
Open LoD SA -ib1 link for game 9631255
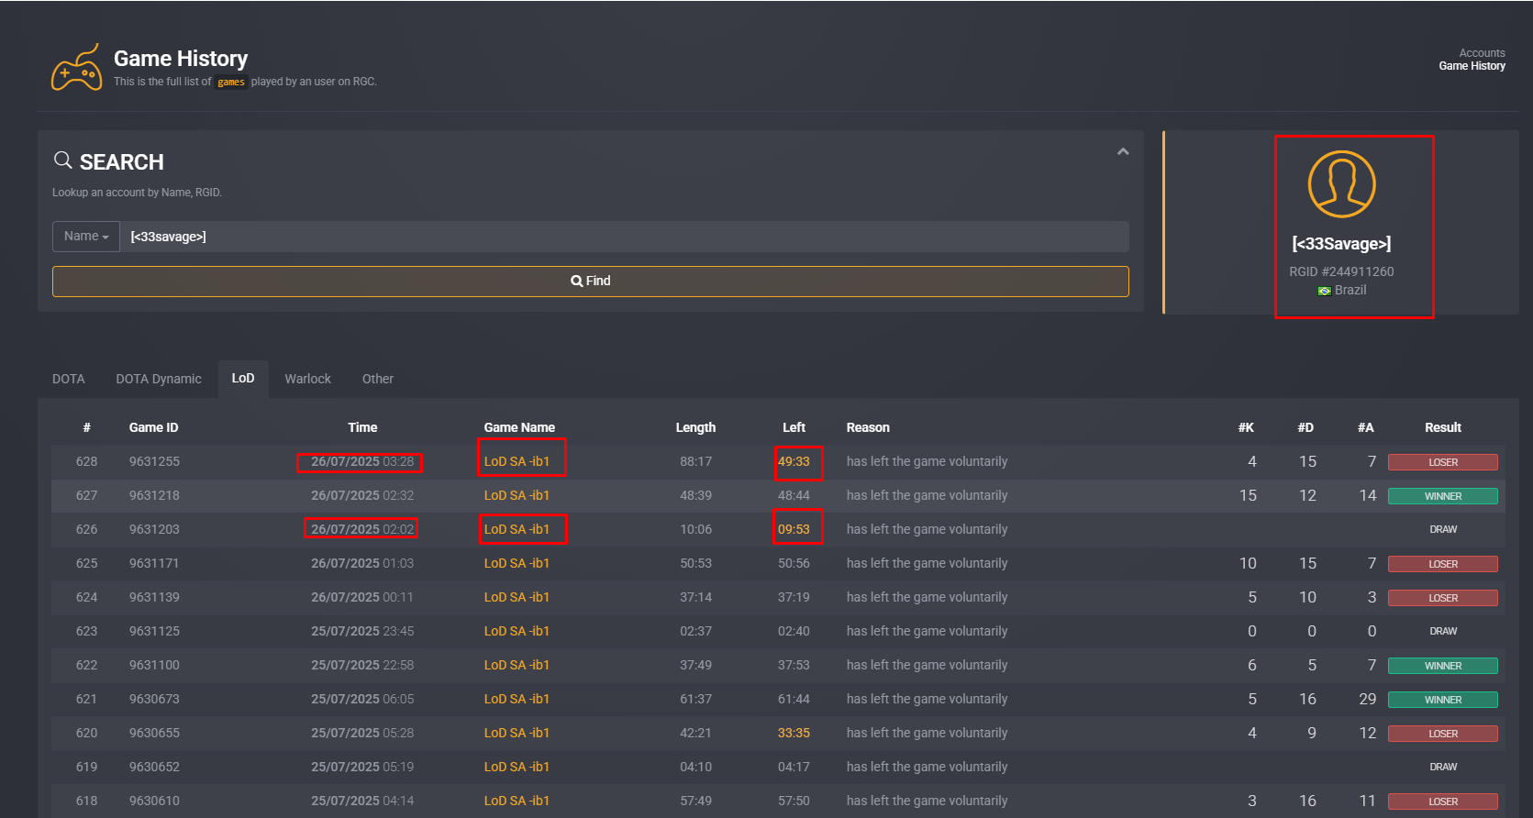coord(517,461)
